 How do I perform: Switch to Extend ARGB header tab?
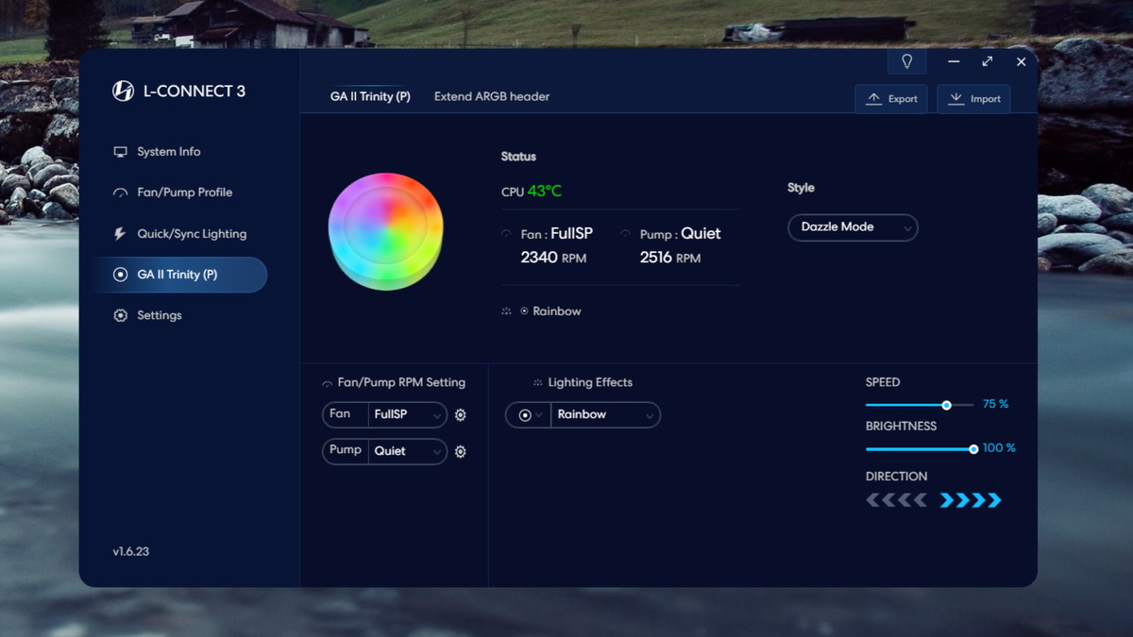(x=492, y=96)
